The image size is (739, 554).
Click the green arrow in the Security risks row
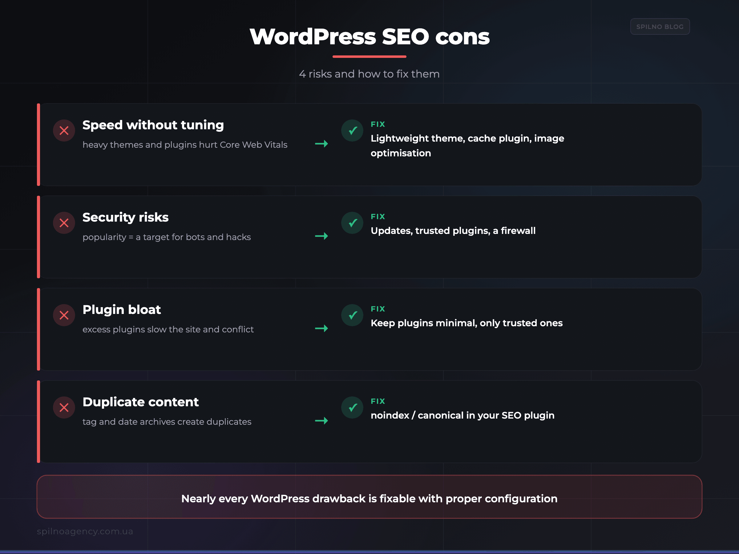[321, 236]
